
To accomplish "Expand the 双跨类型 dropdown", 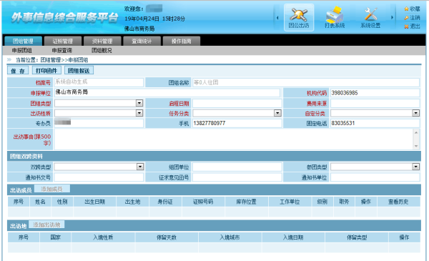I will pos(140,167).
